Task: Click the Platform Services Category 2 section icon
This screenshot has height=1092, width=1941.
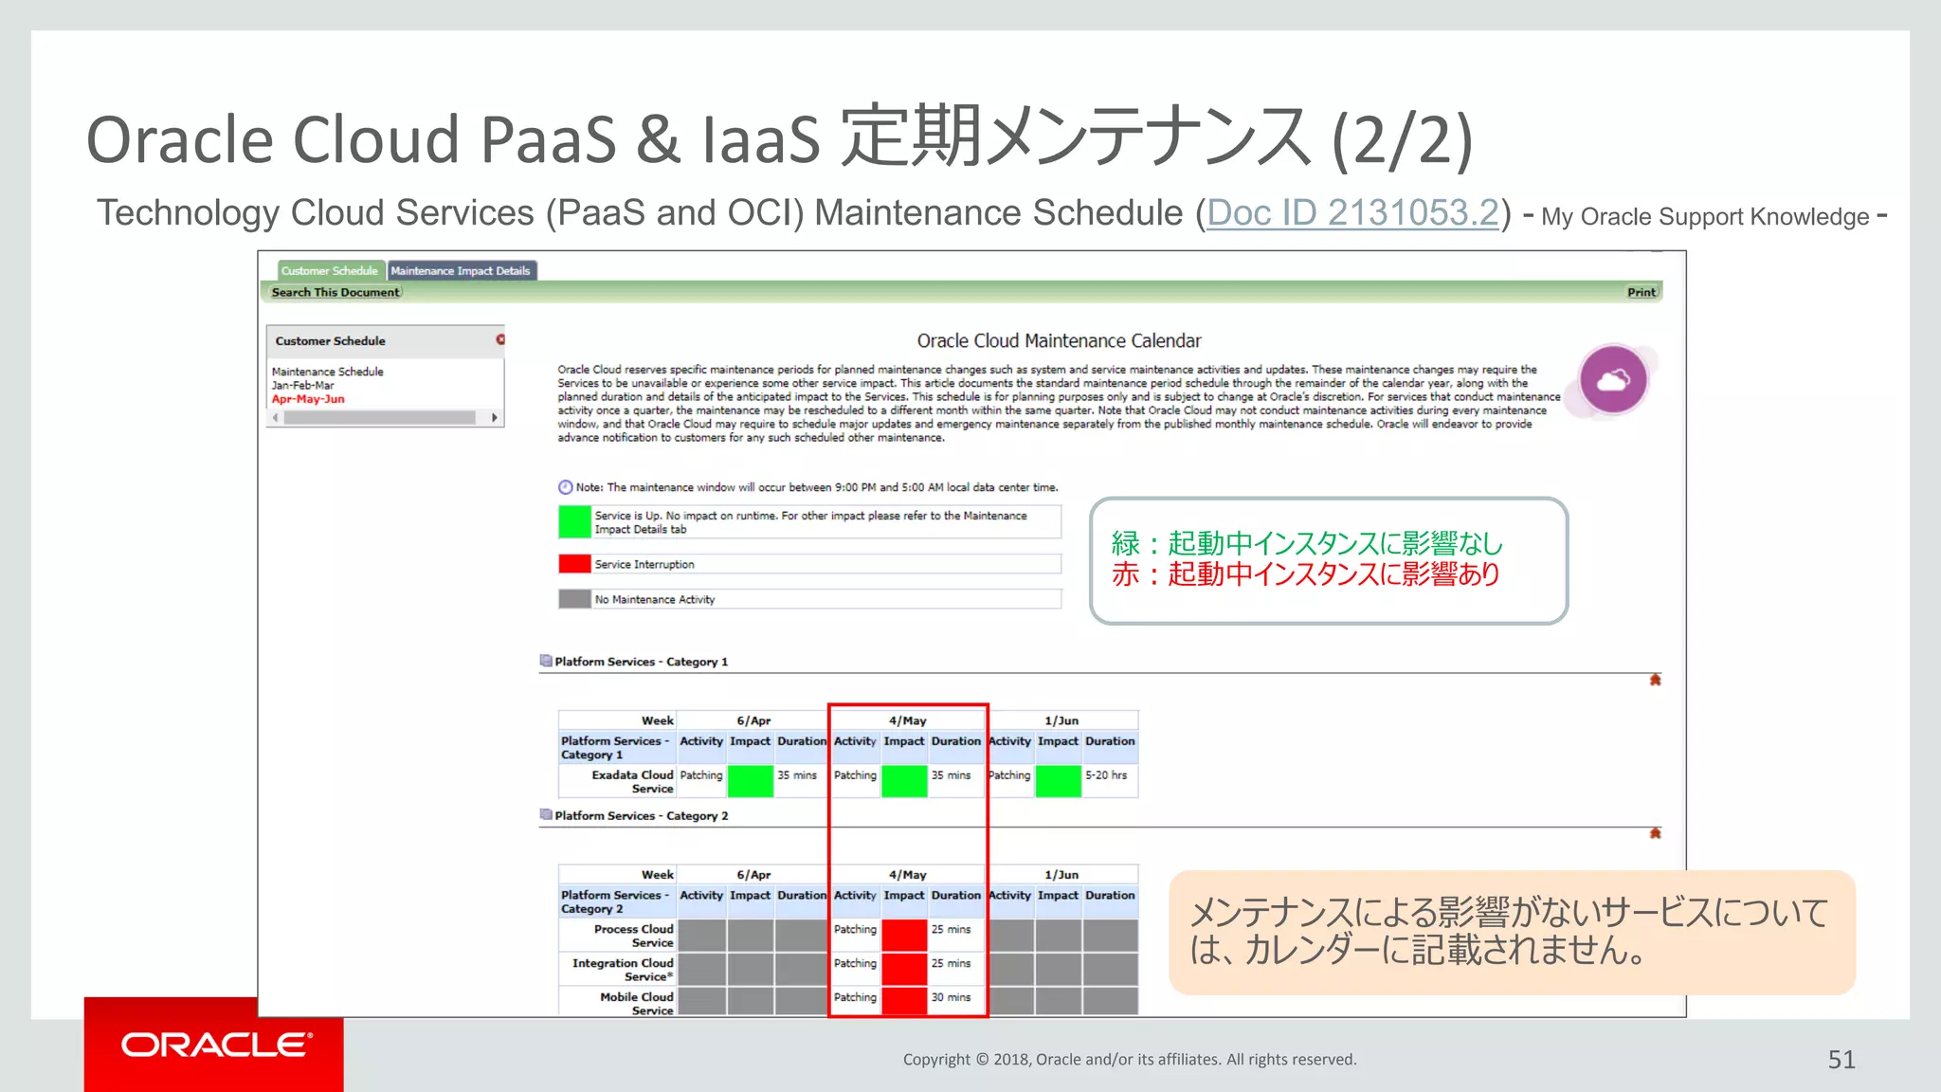Action: [546, 814]
